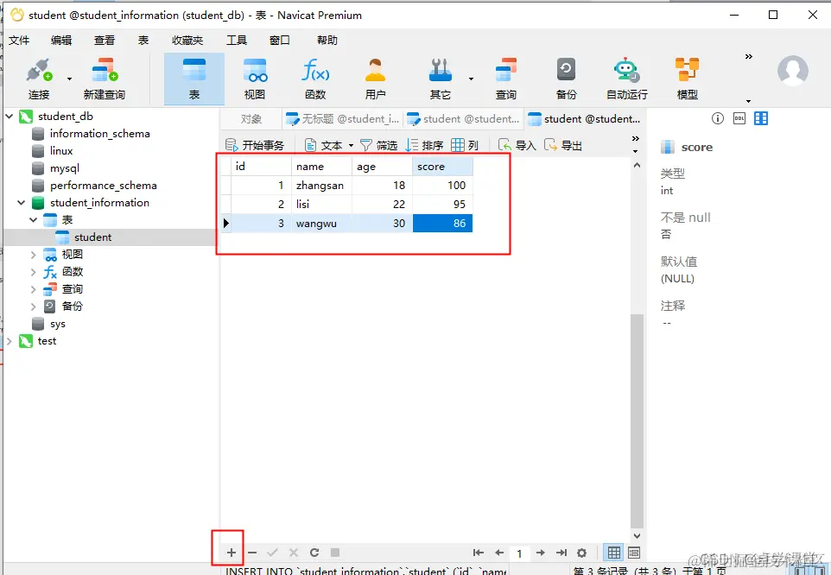
Task: Collapse the student_db connection node
Action: click(9, 116)
